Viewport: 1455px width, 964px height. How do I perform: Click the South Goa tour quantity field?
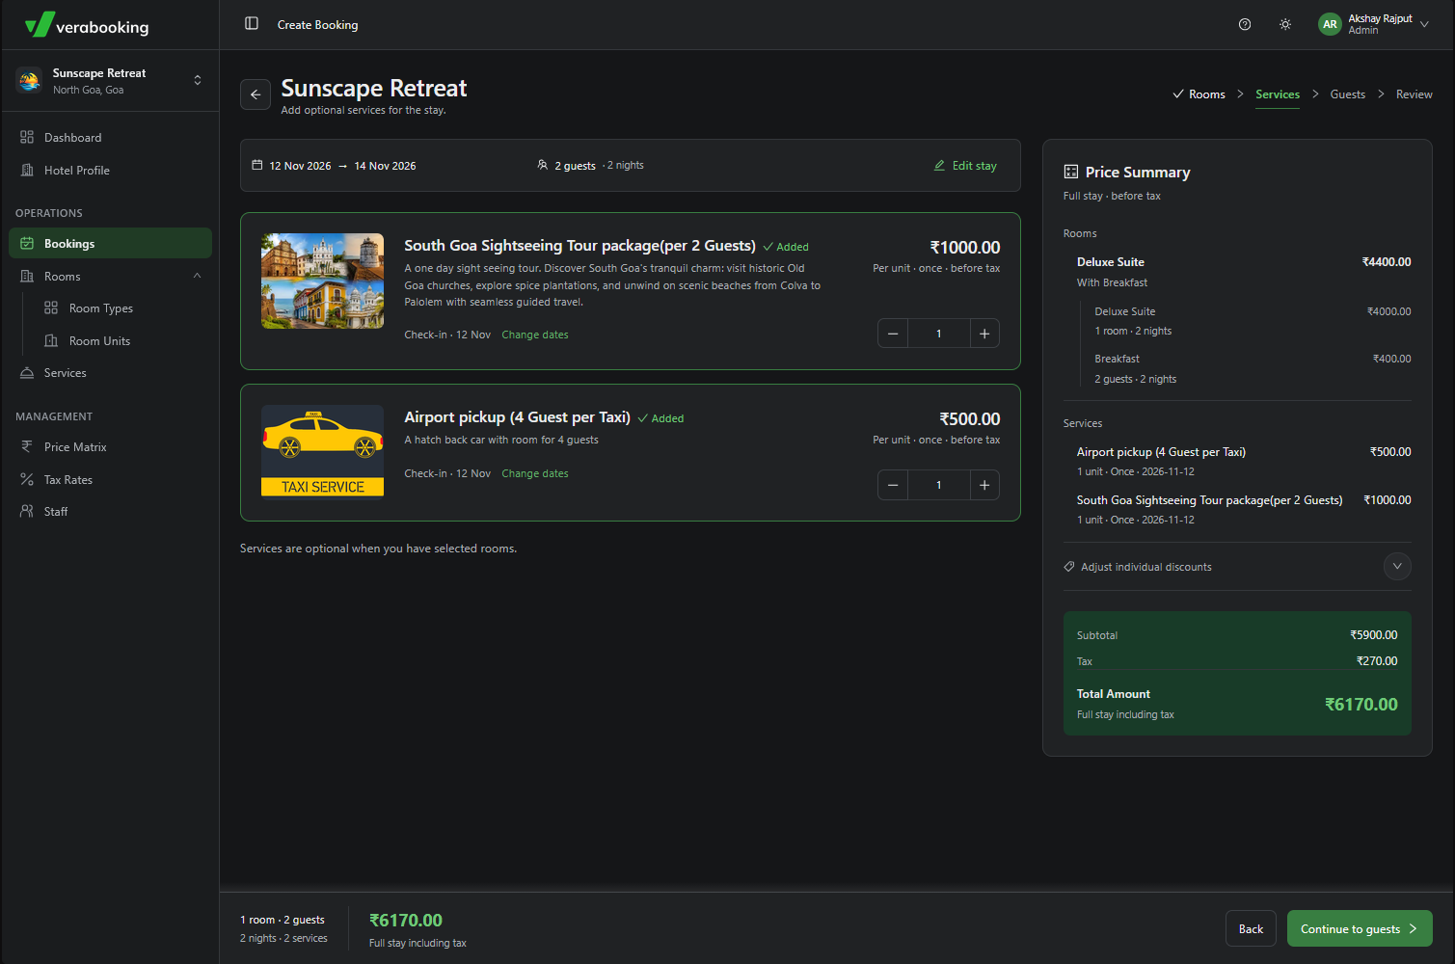pos(938,334)
